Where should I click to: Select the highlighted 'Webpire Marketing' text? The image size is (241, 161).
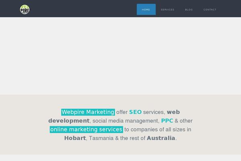click(88, 112)
